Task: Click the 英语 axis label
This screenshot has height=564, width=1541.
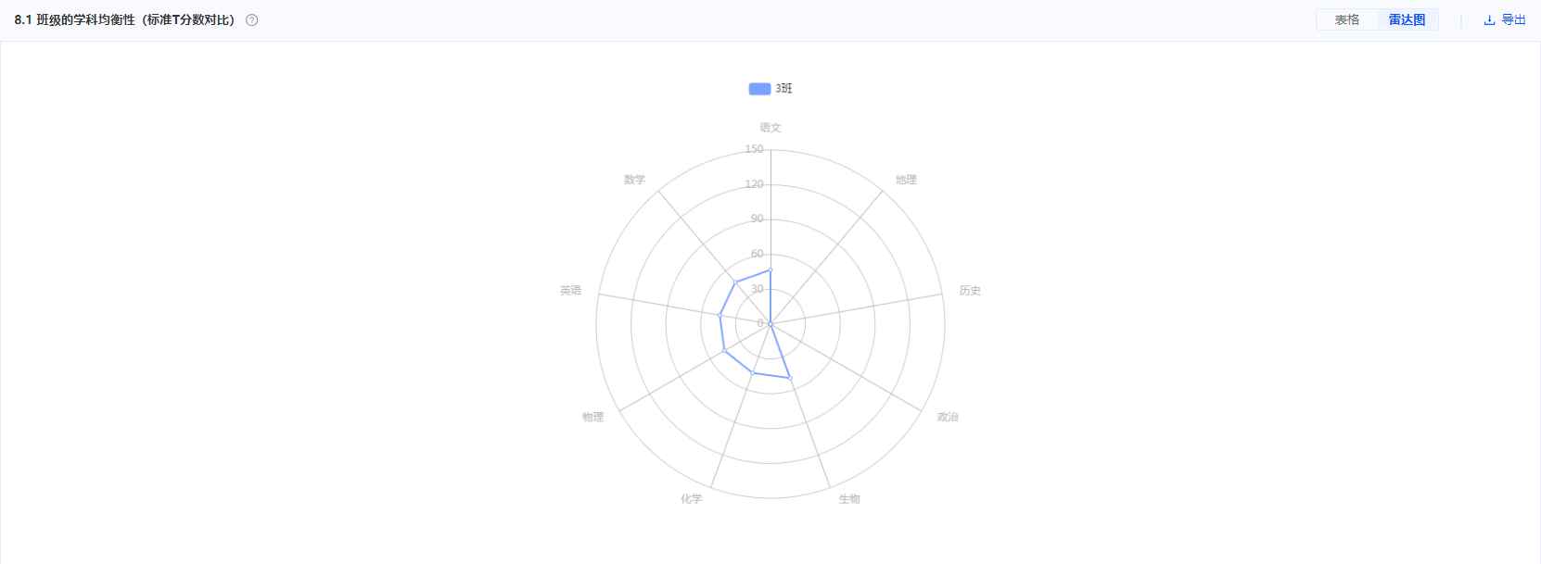Action: pos(571,291)
